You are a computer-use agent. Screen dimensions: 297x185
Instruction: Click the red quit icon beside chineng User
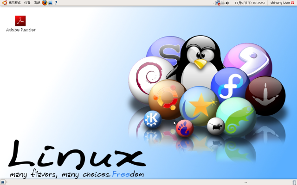click(293, 3)
